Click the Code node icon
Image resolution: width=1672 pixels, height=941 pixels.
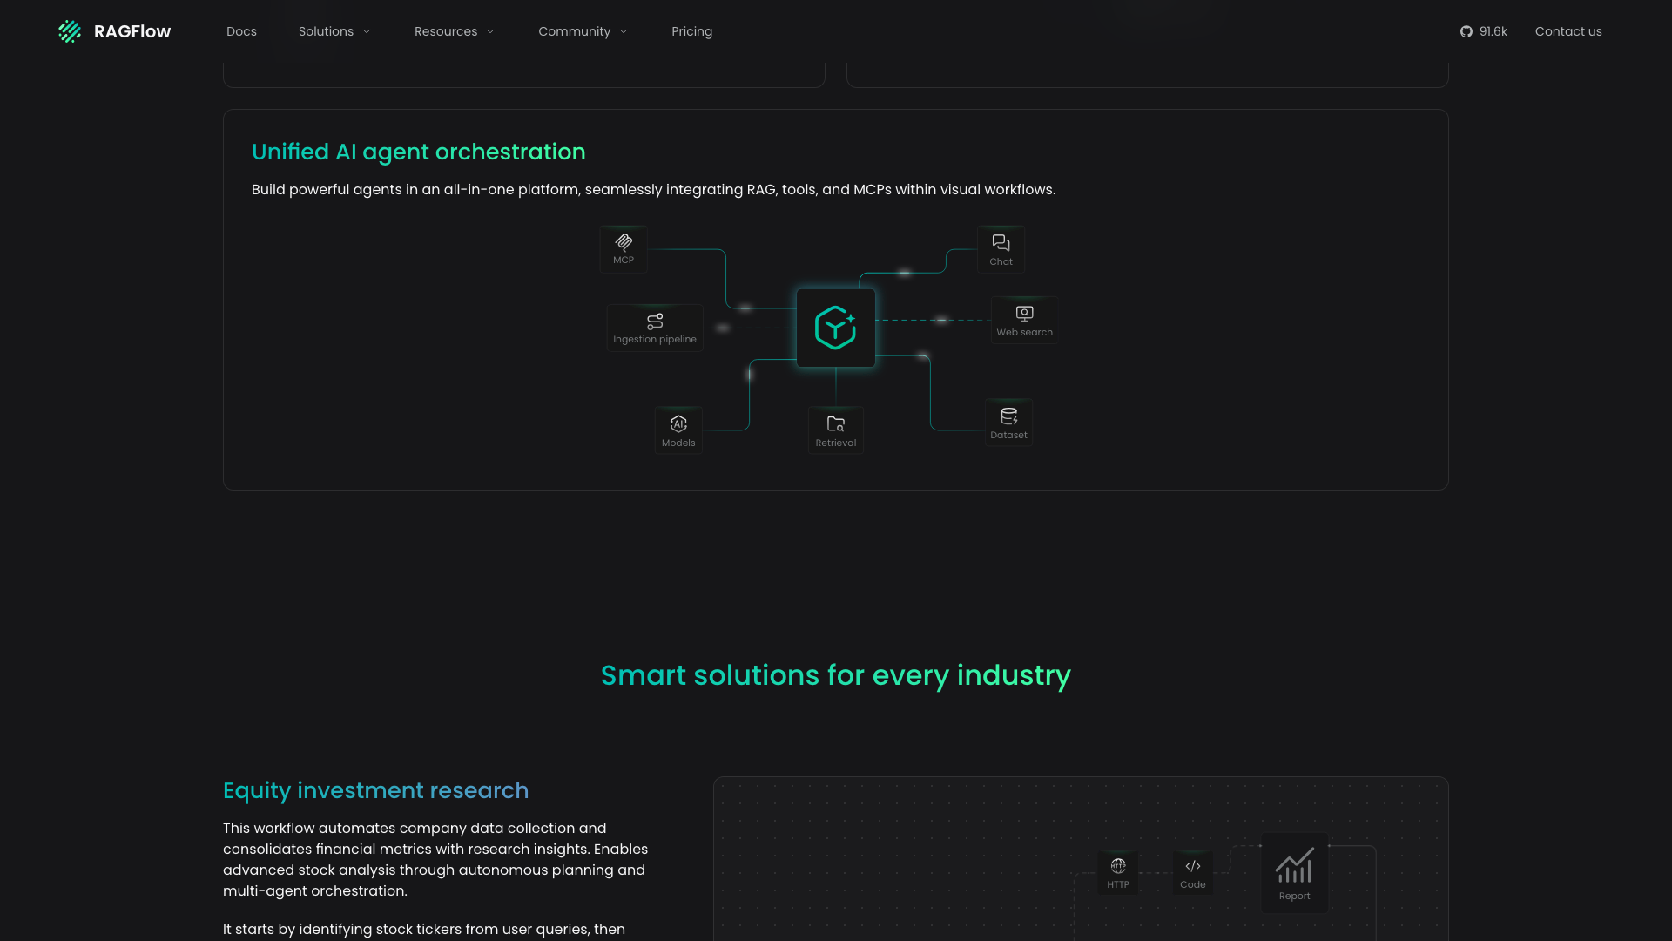tap(1193, 866)
